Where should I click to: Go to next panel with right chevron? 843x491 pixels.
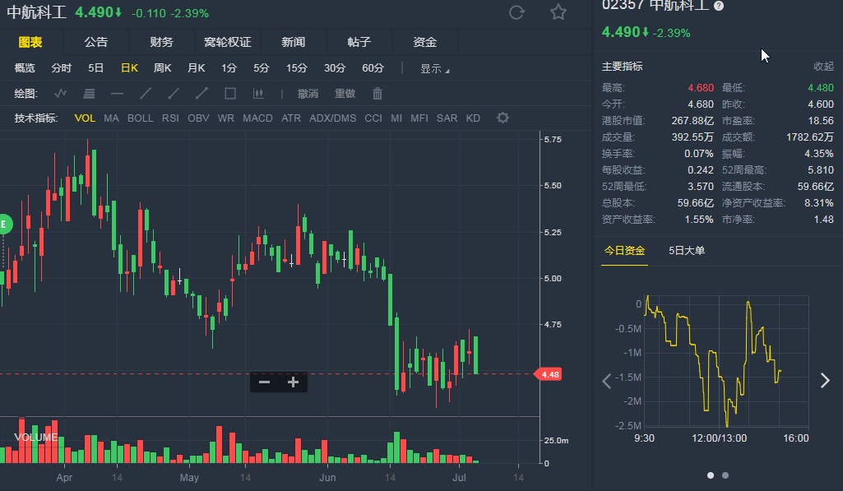(825, 380)
